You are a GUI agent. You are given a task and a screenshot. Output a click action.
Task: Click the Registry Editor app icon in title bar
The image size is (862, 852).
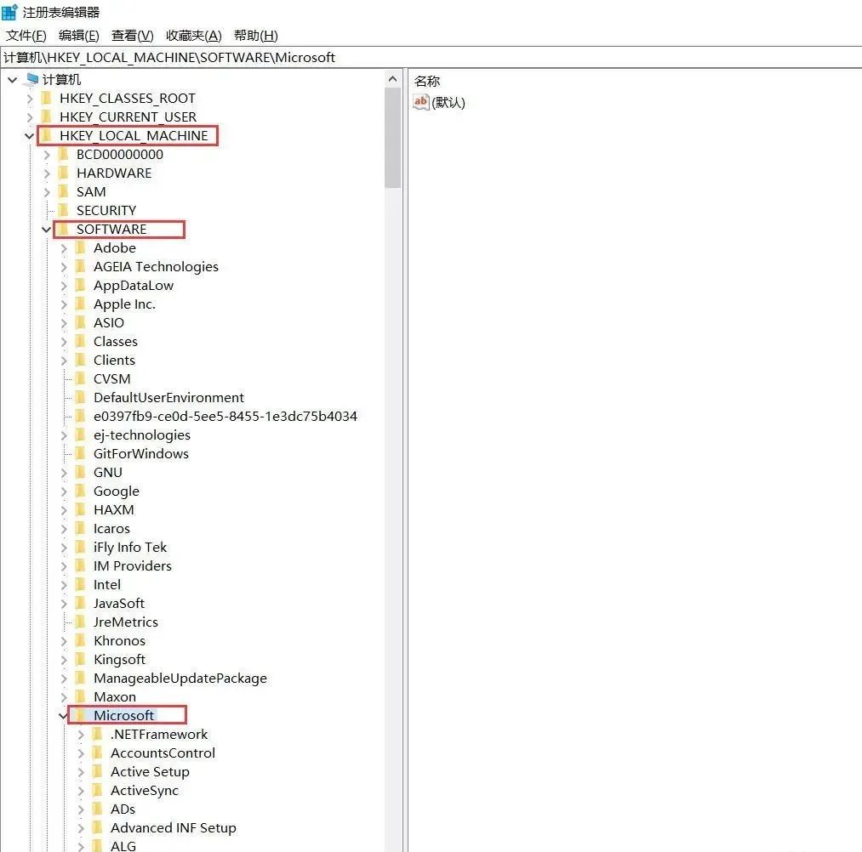(x=9, y=12)
